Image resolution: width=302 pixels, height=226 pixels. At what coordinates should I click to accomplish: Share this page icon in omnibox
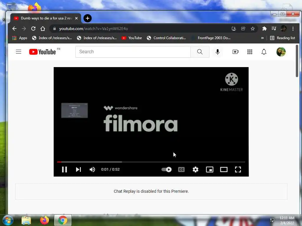click(243, 29)
